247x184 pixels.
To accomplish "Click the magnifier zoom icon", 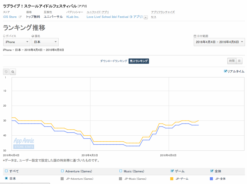I will tap(13, 72).
